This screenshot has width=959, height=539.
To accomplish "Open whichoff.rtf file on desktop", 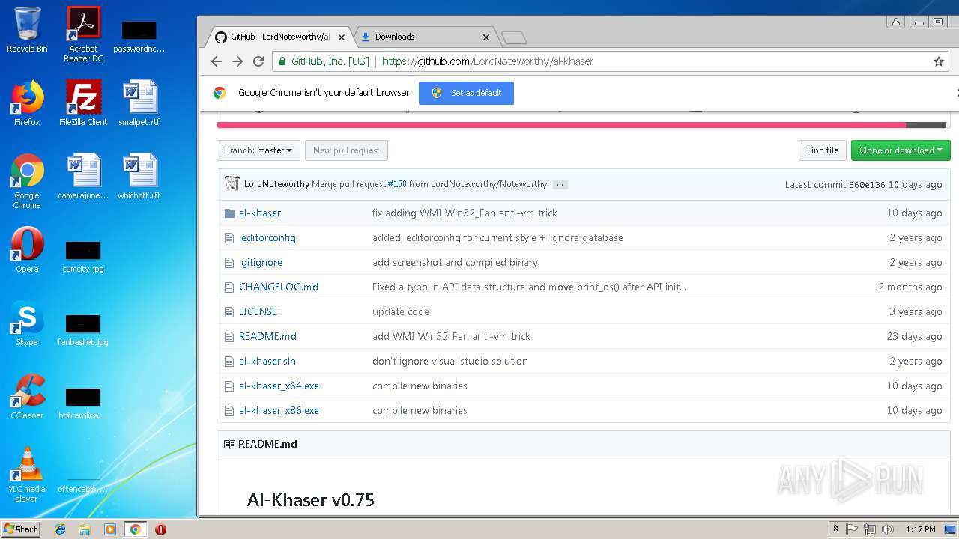I will 139,177.
